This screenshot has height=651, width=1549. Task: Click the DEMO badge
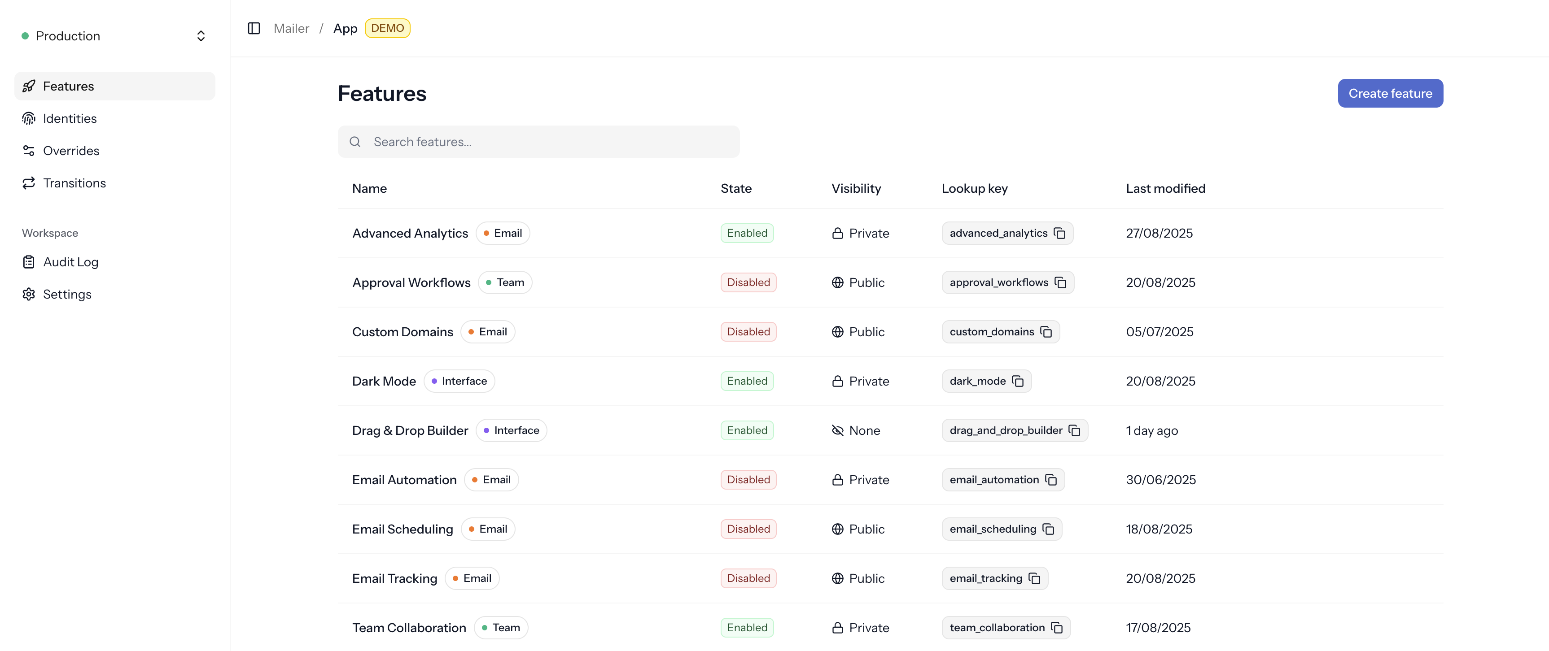387,28
